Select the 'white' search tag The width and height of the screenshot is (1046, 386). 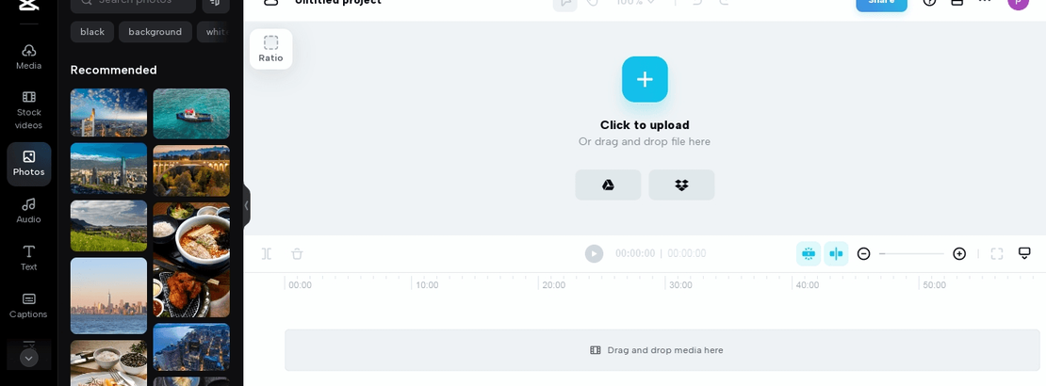coord(214,32)
